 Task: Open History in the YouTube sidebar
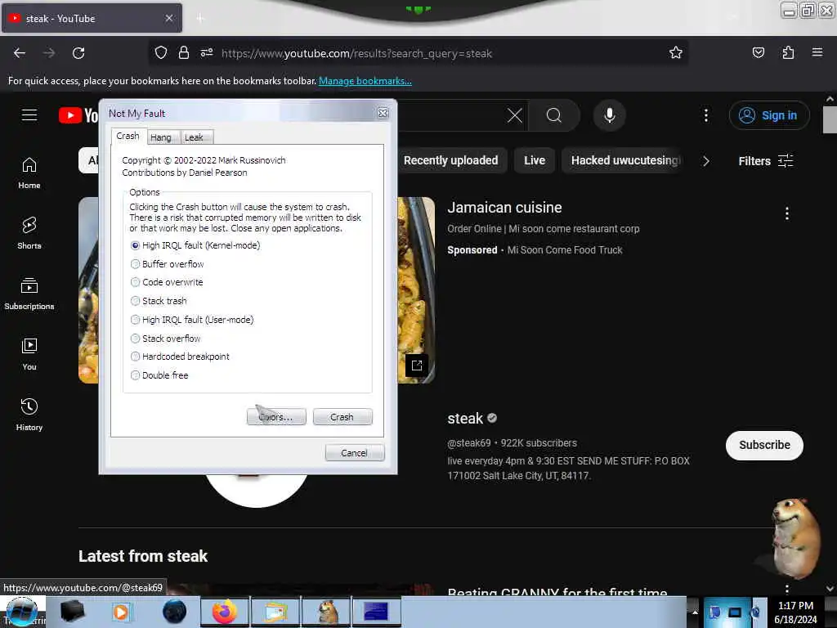click(x=29, y=415)
